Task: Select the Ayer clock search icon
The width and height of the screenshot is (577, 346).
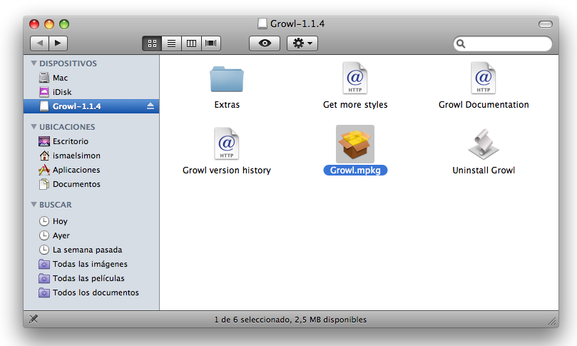Action: point(44,235)
